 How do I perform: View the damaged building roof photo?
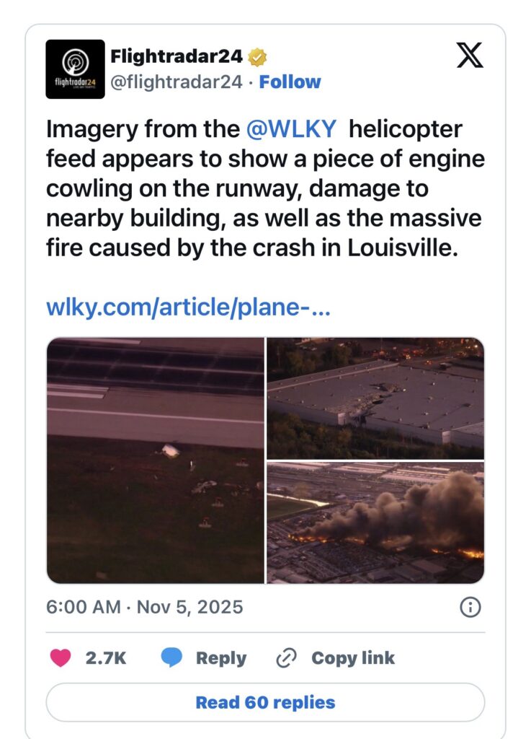coord(375,398)
